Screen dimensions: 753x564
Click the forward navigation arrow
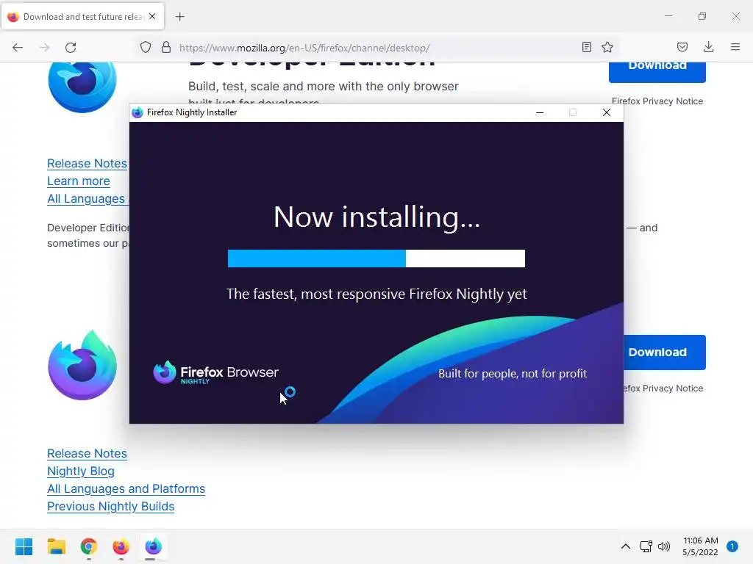44,48
